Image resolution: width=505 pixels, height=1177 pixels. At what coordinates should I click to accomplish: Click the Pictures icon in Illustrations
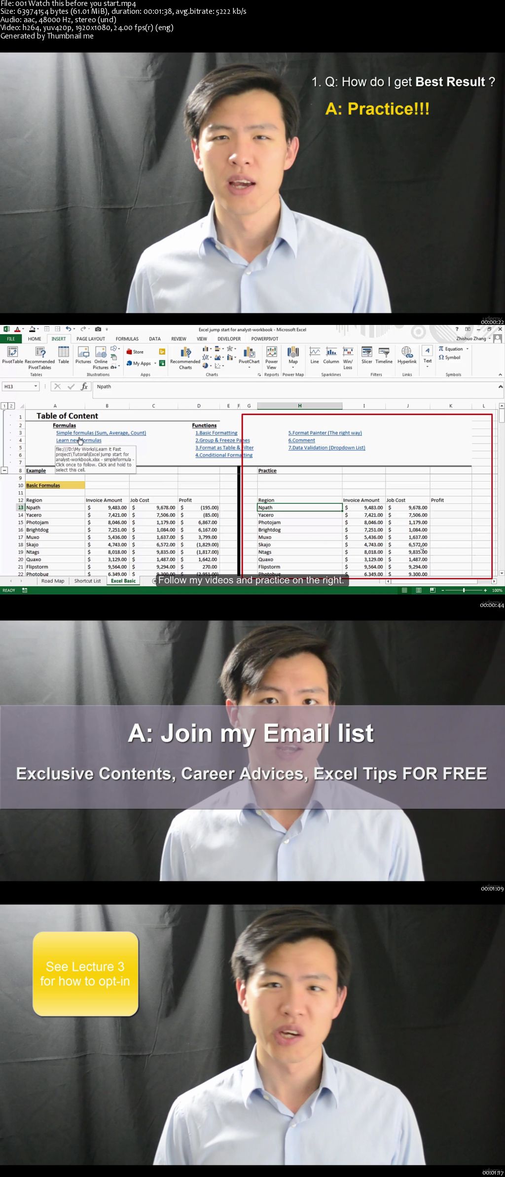pyautogui.click(x=83, y=355)
